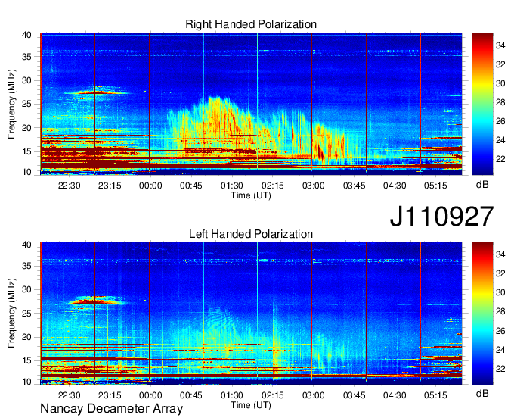Click the "05:15" tick under Left Handed plot
The image size is (514, 418).
point(435,395)
